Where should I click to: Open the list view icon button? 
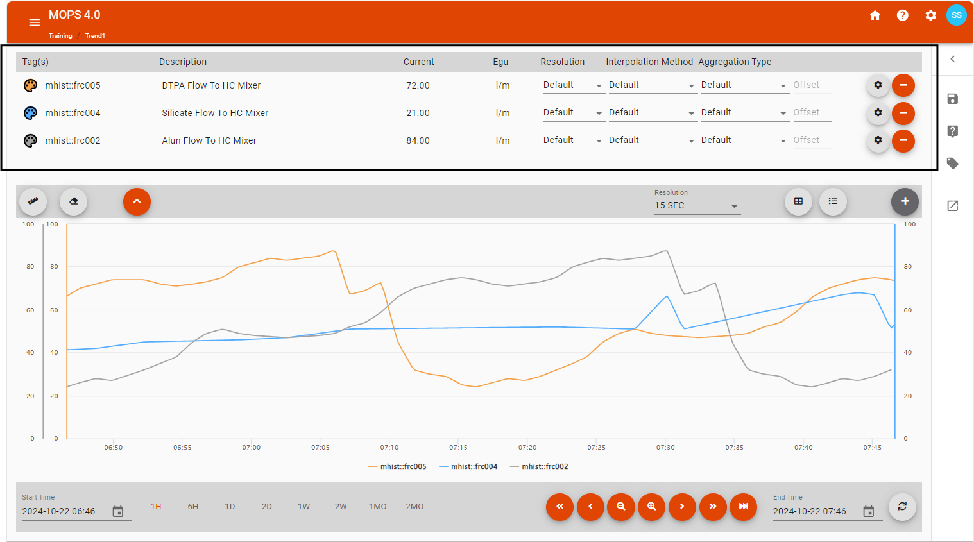point(833,201)
